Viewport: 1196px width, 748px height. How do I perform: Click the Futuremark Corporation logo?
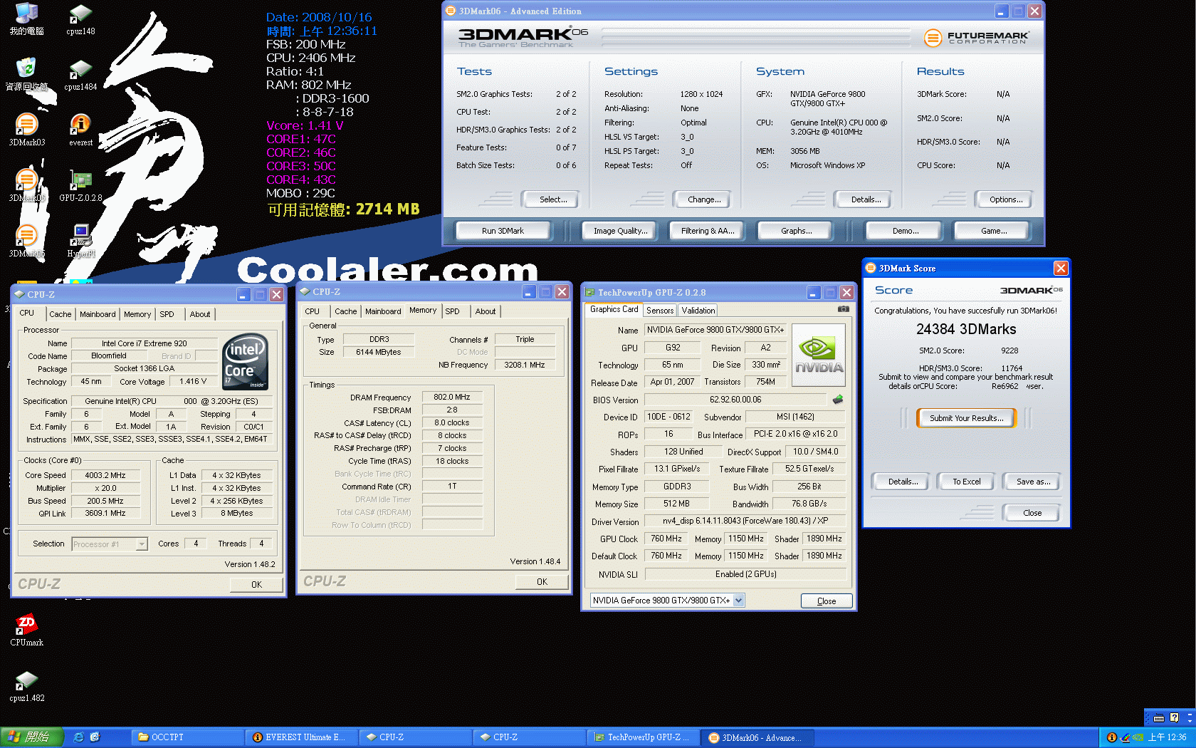(976, 38)
